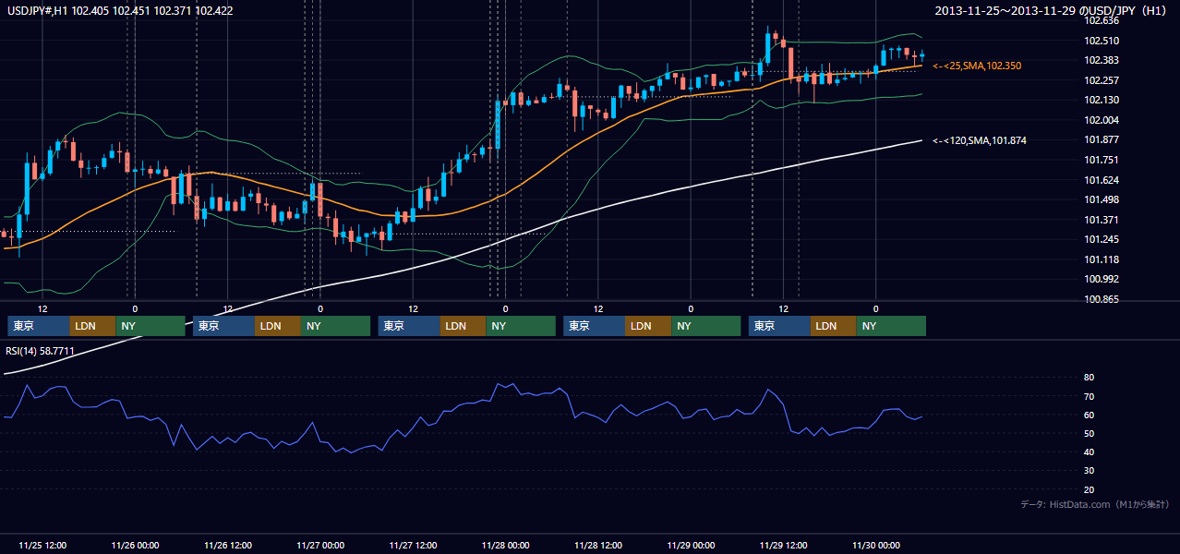Click RSI scale value 30
This screenshot has width=1180, height=554.
tap(1090, 471)
